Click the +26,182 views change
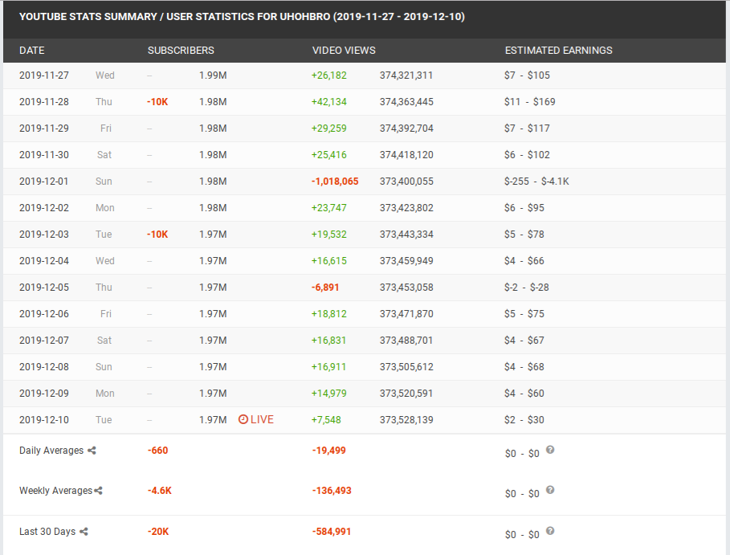The width and height of the screenshot is (730, 555). [x=328, y=75]
